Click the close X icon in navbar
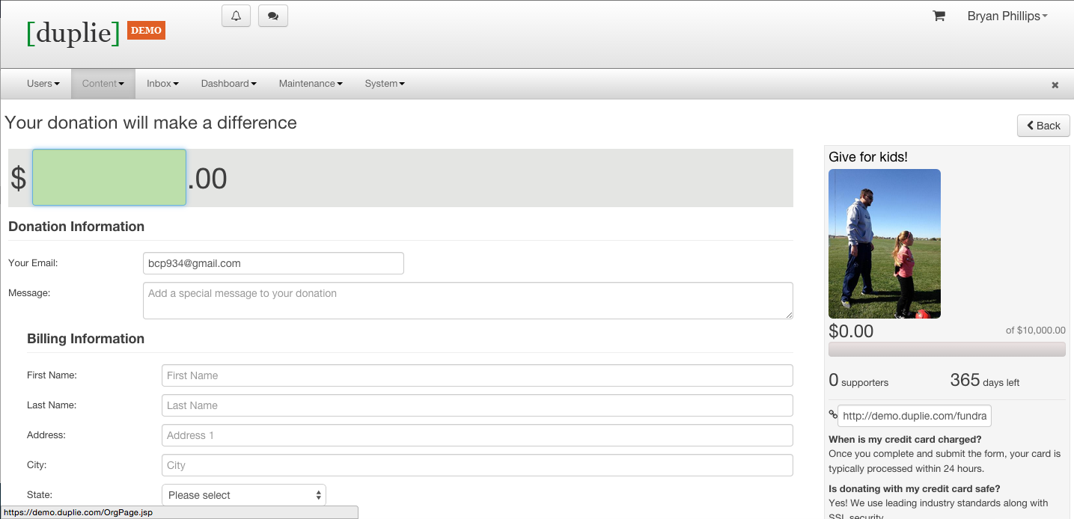Screen dimensions: 1074x519 click(x=1055, y=85)
